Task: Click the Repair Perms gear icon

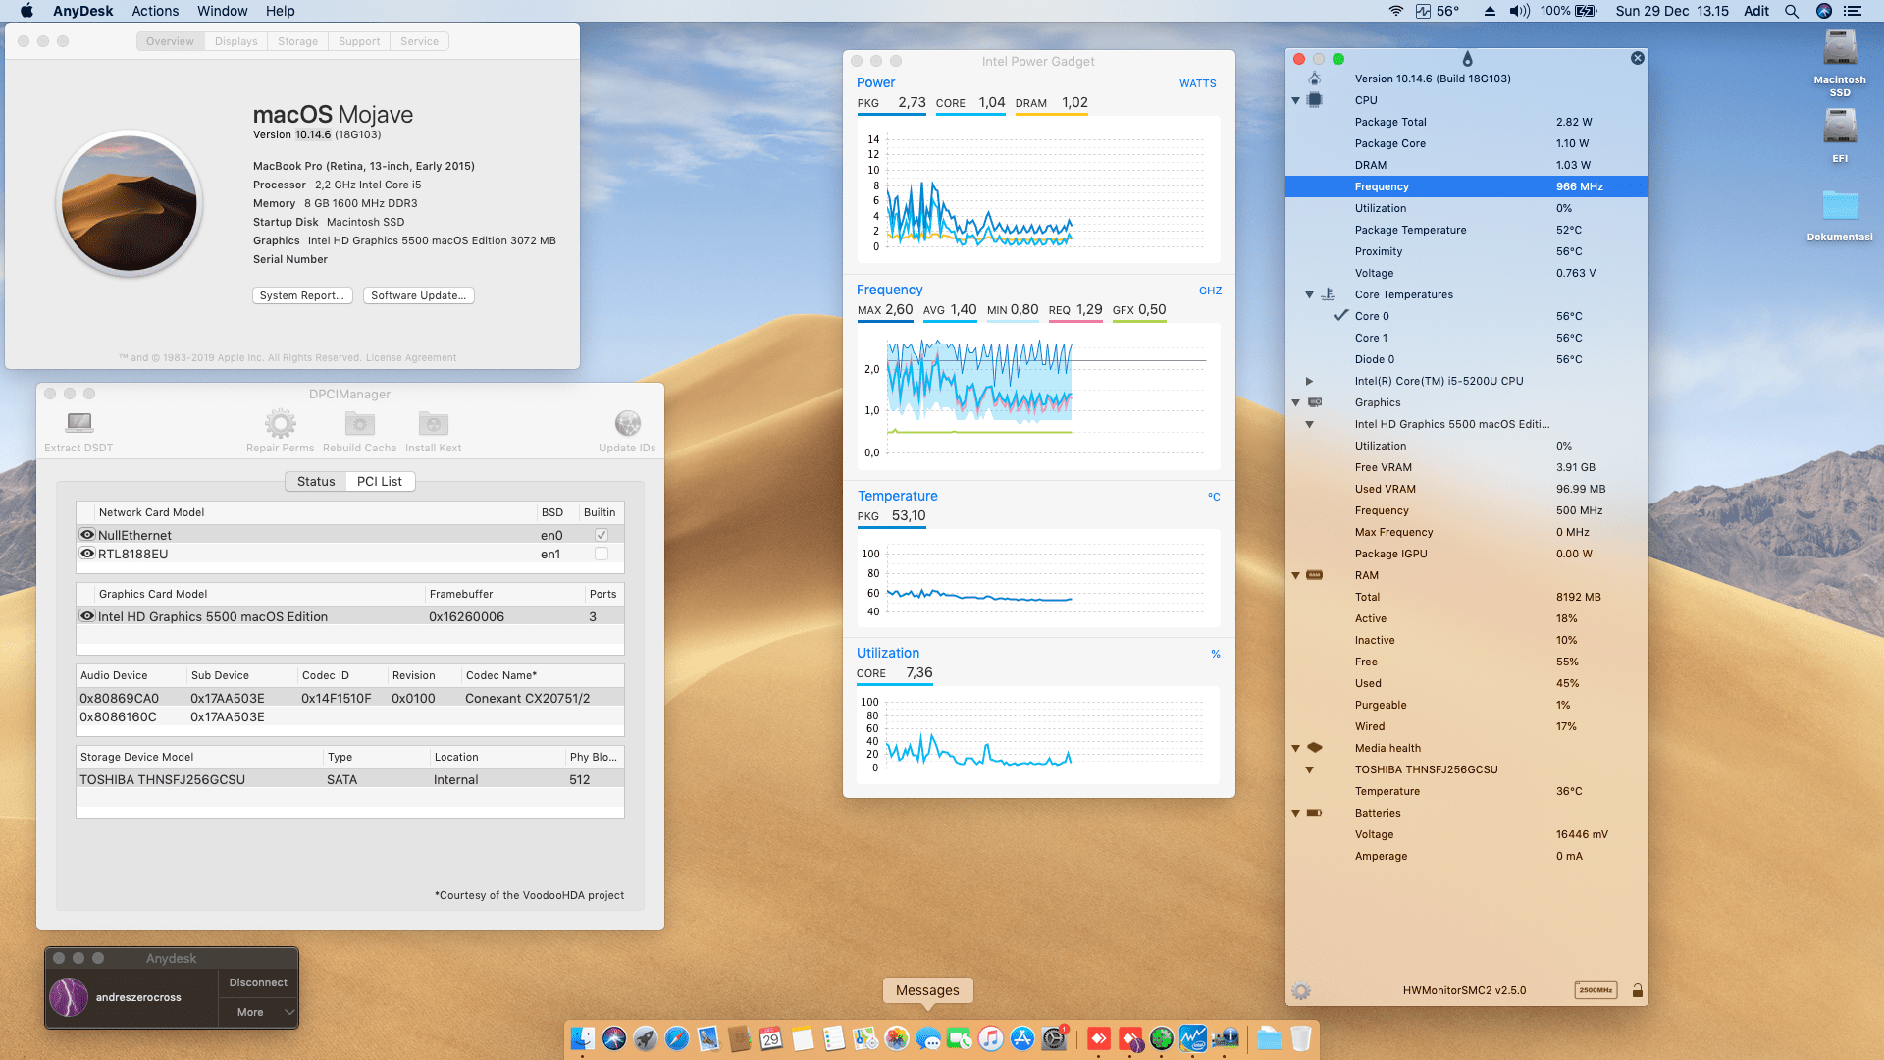Action: click(x=280, y=423)
